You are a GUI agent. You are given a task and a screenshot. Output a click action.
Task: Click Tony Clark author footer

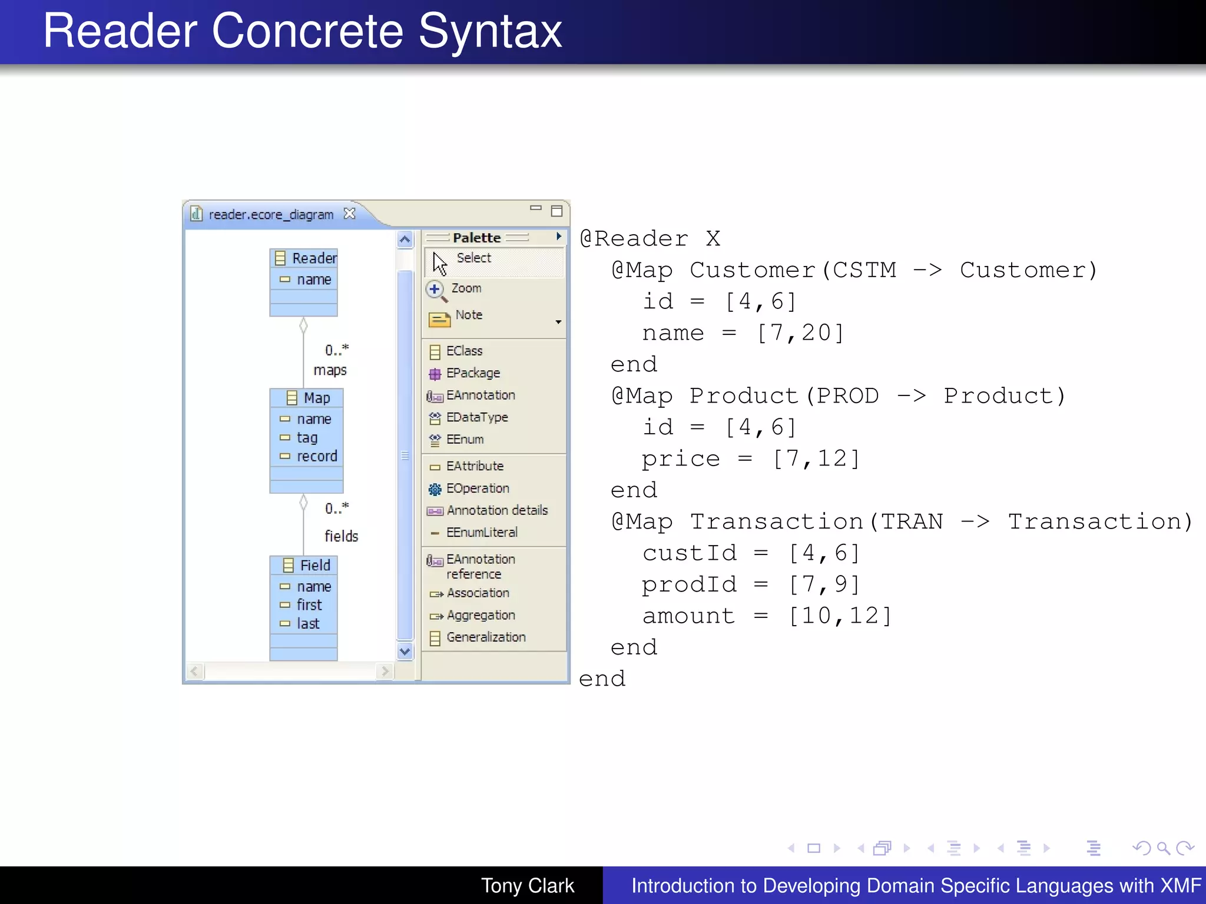(x=528, y=886)
